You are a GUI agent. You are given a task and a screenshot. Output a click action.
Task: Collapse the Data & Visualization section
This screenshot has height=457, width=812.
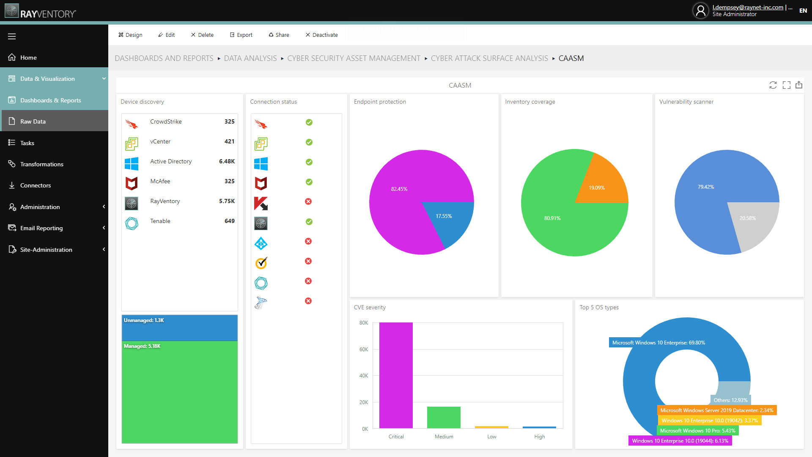tap(104, 78)
